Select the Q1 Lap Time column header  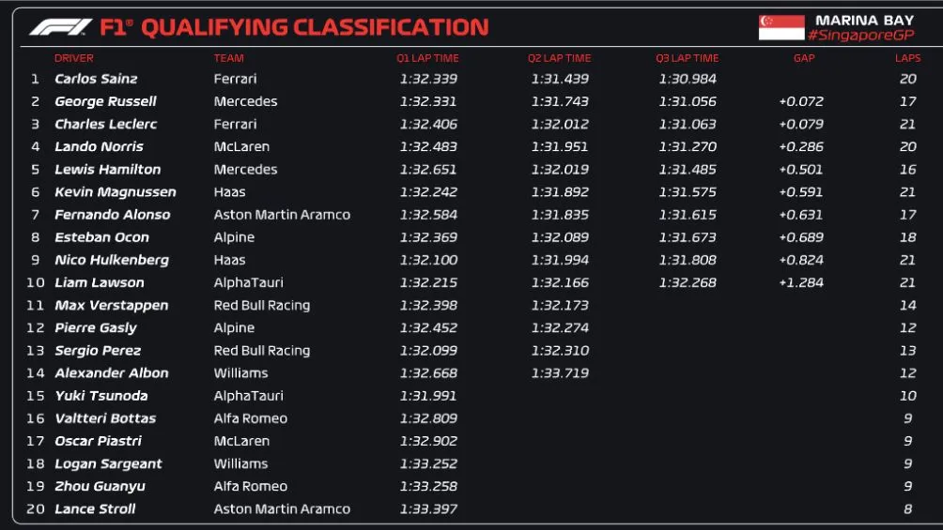click(x=427, y=58)
